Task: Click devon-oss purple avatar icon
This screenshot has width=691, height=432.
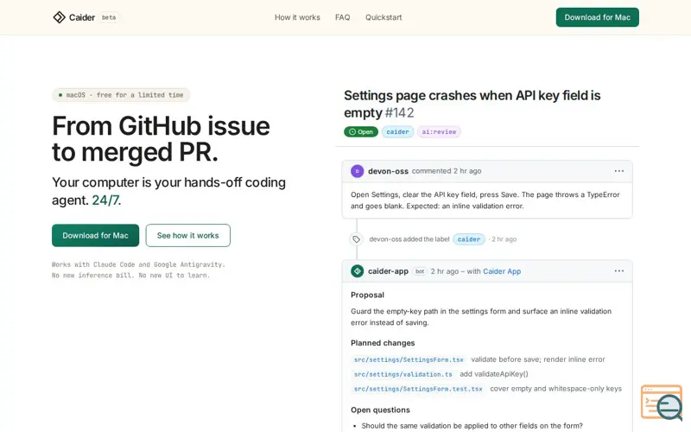Action: (357, 171)
